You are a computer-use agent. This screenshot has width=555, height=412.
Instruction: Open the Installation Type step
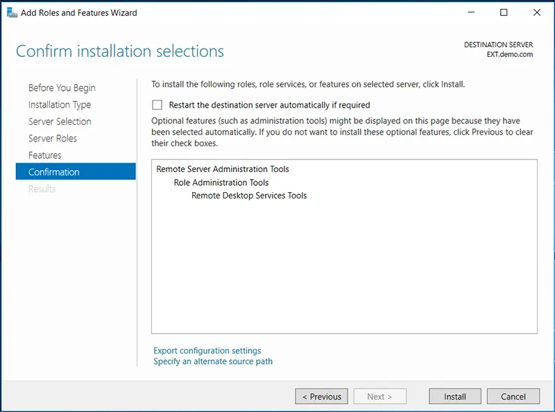[x=60, y=105]
